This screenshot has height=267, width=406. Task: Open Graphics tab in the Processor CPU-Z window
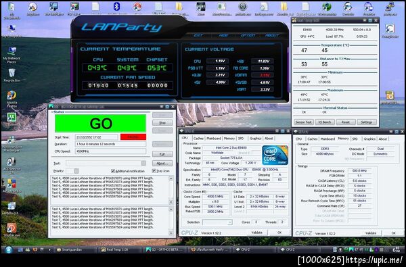click(x=256, y=139)
